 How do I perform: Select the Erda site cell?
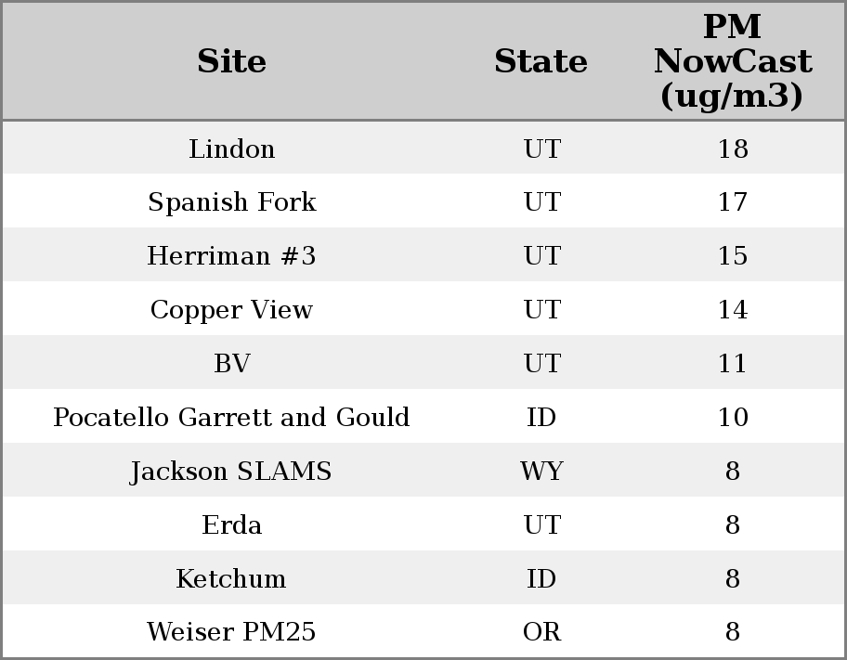pos(231,525)
